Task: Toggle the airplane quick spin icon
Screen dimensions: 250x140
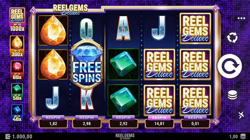Action: [241, 115]
